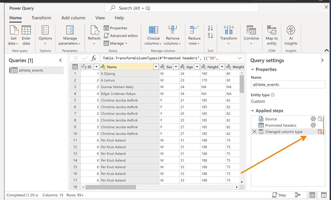Switch to diagram view in status bar

(x=298, y=195)
